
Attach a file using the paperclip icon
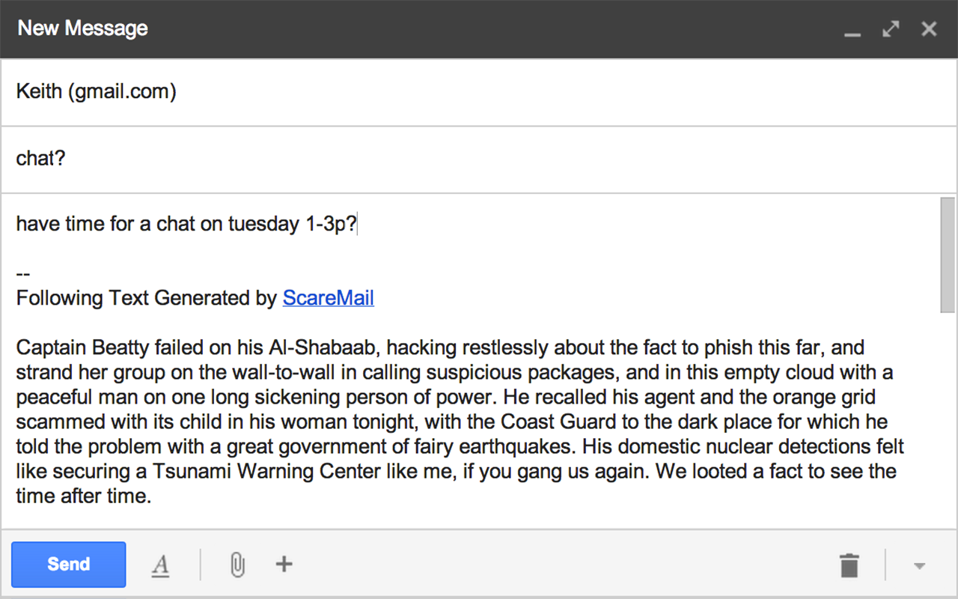(x=237, y=565)
